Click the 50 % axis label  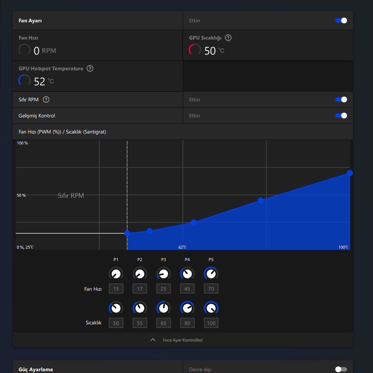(21, 195)
